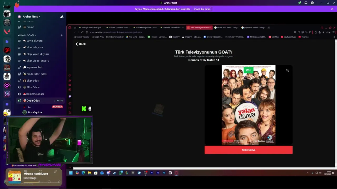Go back with Discord navigation arrow
This screenshot has height=189, width=337.
click(4, 3)
